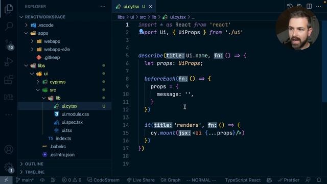Open the Extensions view
327x184 pixels.
tap(9, 80)
